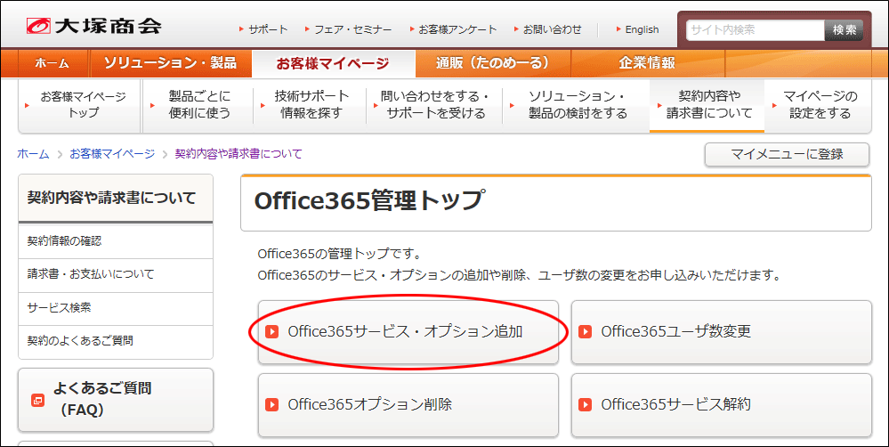Screen dimensions: 889x447
Task: Open サービス検索 in the sidebar
Action: (x=116, y=309)
